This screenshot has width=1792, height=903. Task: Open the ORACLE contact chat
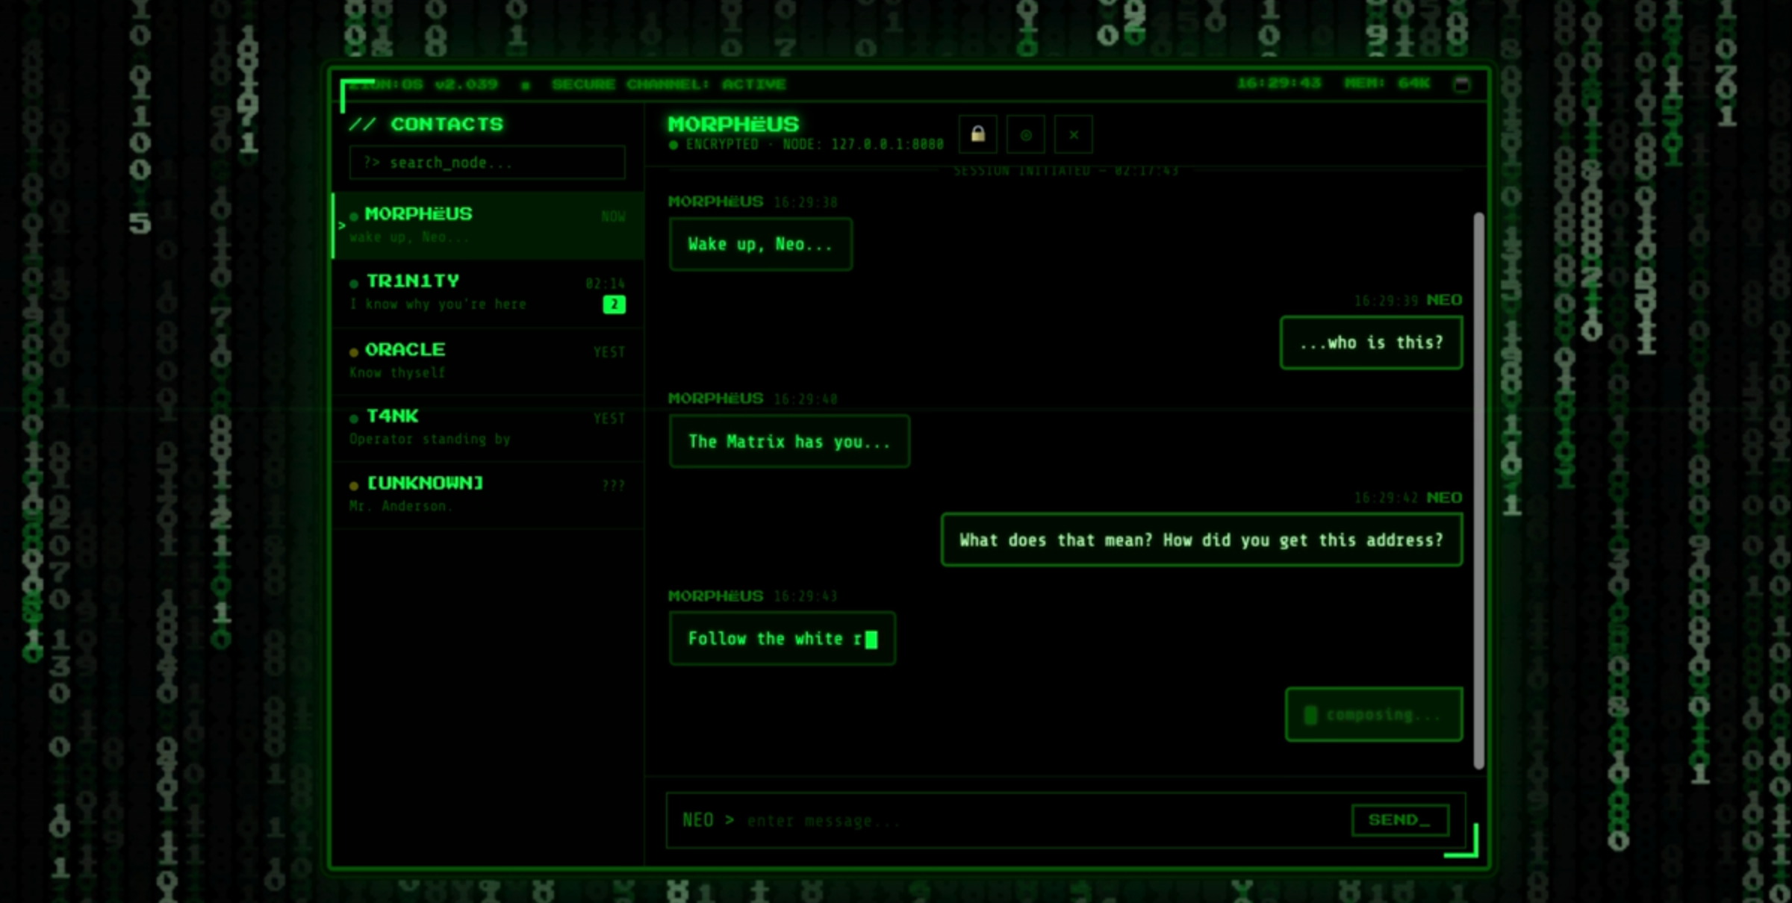[488, 360]
